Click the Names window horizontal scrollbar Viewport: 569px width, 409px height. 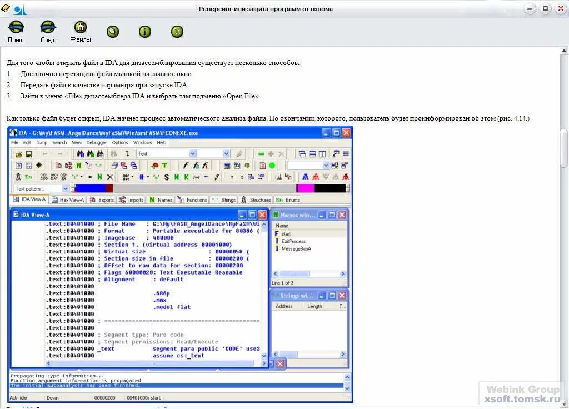point(309,273)
